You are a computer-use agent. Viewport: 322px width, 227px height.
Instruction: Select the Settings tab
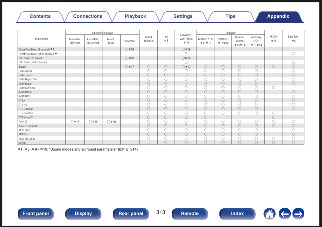tap(183, 16)
